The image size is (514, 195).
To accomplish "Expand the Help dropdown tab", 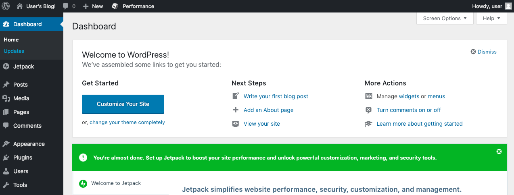I will 491,18.
